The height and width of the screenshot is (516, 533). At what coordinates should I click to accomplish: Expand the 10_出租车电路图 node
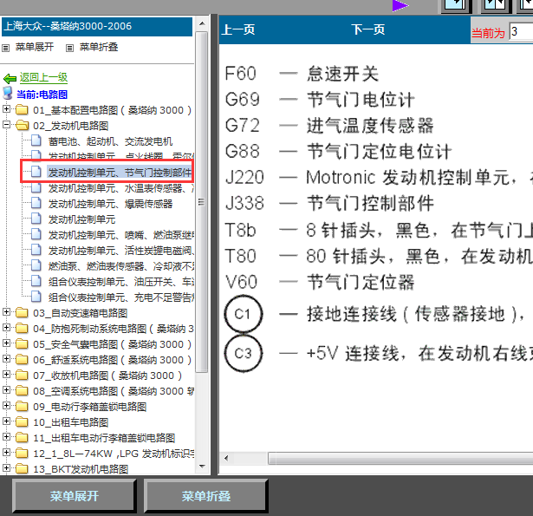pos(6,421)
